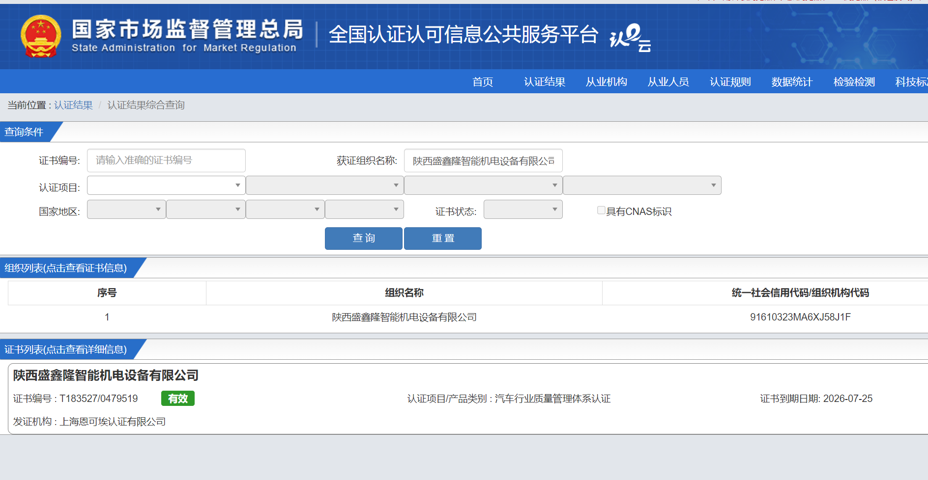Screen dimensions: 928x480
Task: Open 认证规则 navigation menu
Action: (730, 82)
